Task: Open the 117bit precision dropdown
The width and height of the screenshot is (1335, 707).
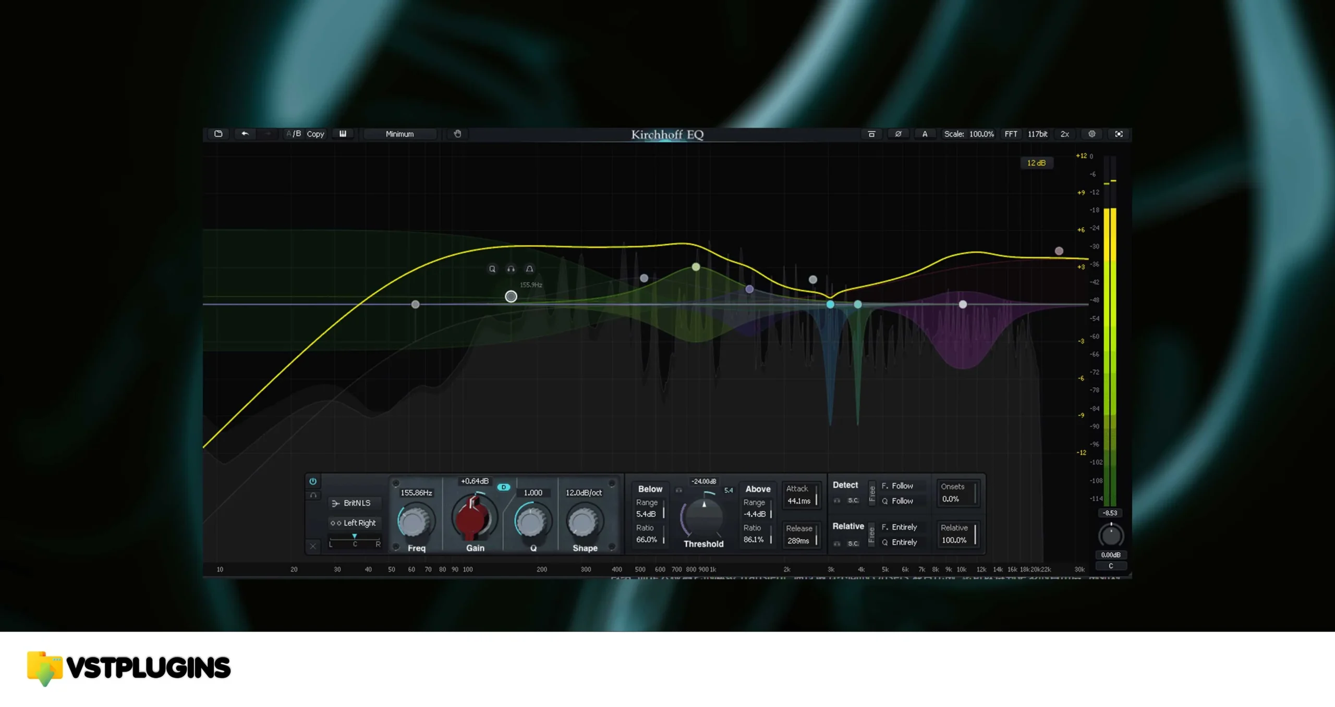Action: coord(1037,134)
